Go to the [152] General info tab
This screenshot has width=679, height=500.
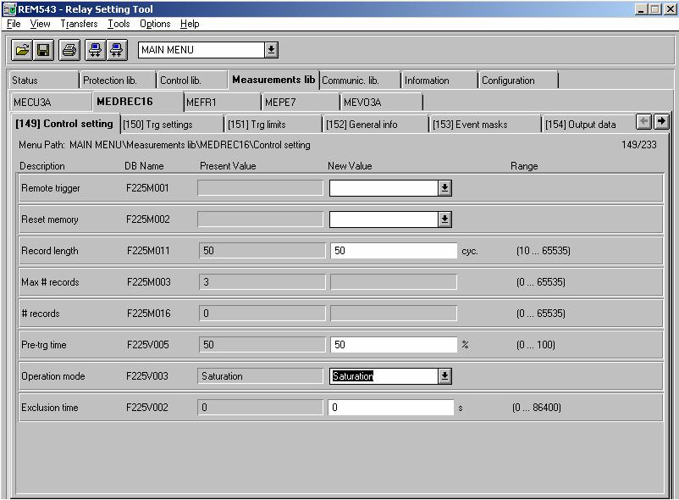click(x=376, y=125)
